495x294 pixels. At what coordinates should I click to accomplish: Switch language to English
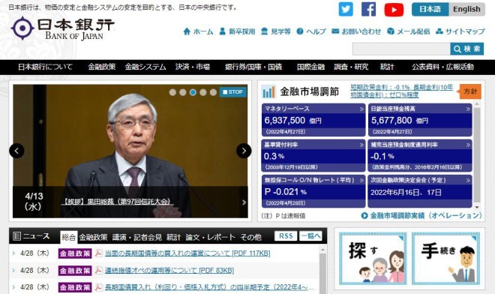coord(466,9)
